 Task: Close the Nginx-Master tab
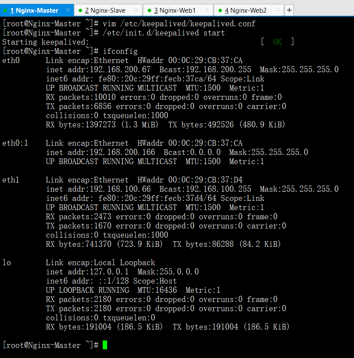point(68,10)
